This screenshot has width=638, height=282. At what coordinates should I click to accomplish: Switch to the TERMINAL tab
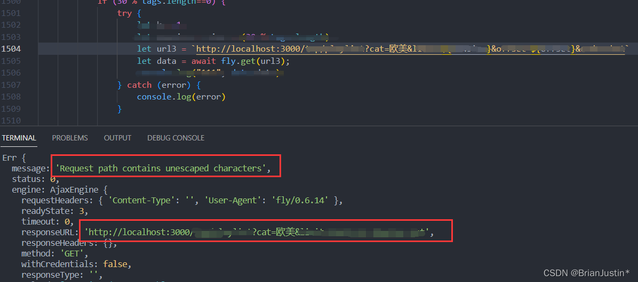click(x=19, y=138)
